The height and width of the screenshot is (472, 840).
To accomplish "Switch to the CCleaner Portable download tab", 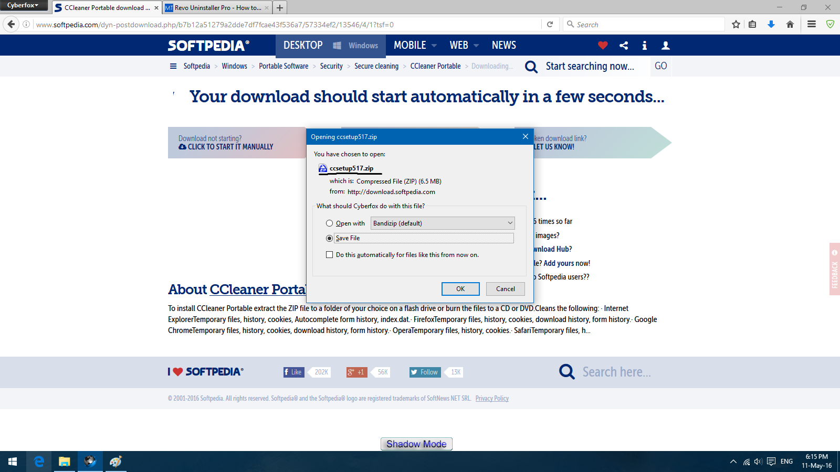I will pos(107,8).
